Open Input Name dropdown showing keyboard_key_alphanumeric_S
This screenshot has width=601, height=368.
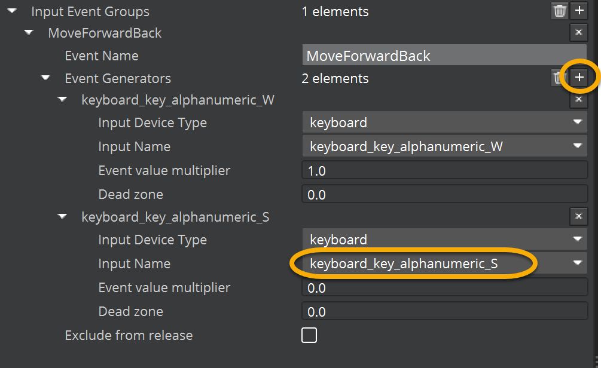444,263
